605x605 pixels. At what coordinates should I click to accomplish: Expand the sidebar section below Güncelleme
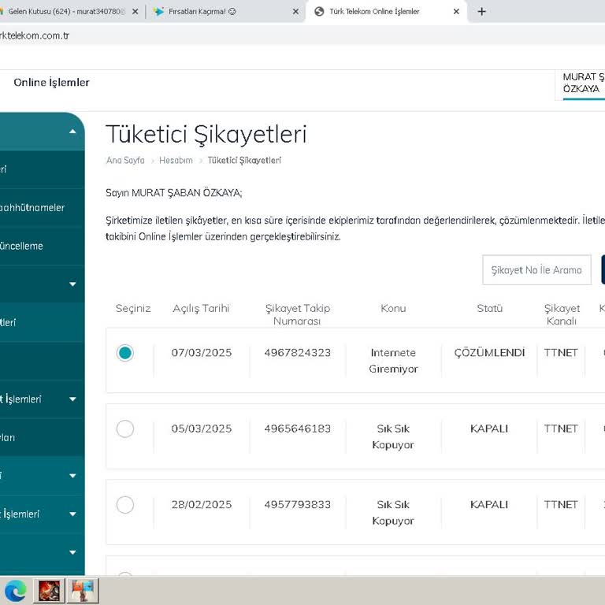(72, 284)
